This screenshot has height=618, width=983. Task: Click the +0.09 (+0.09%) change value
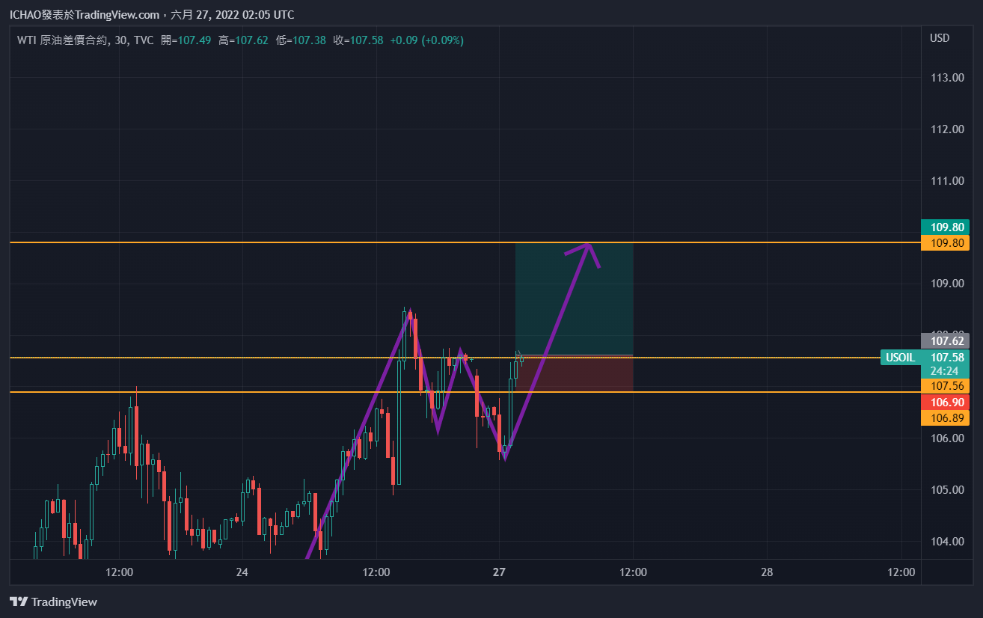427,40
